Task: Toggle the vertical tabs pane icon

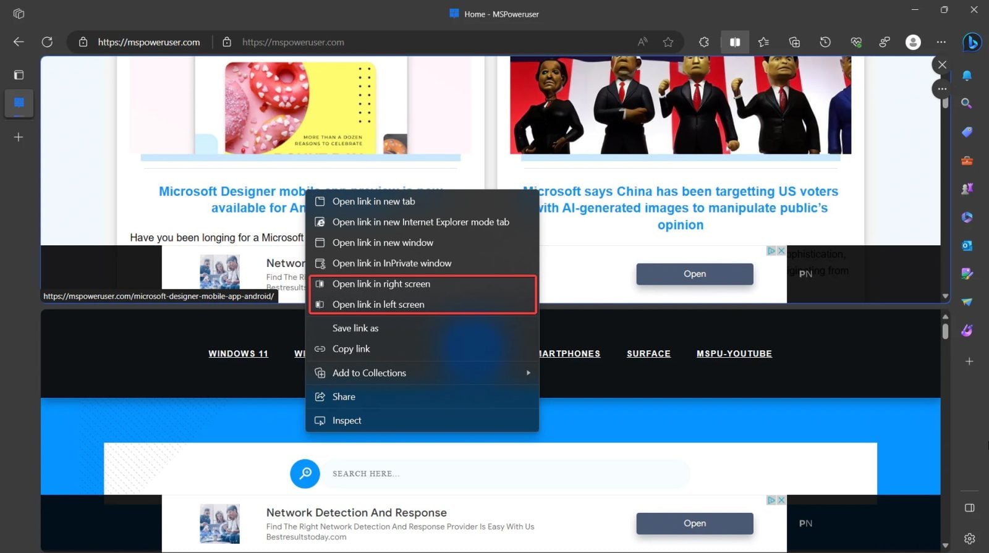Action: click(x=19, y=75)
